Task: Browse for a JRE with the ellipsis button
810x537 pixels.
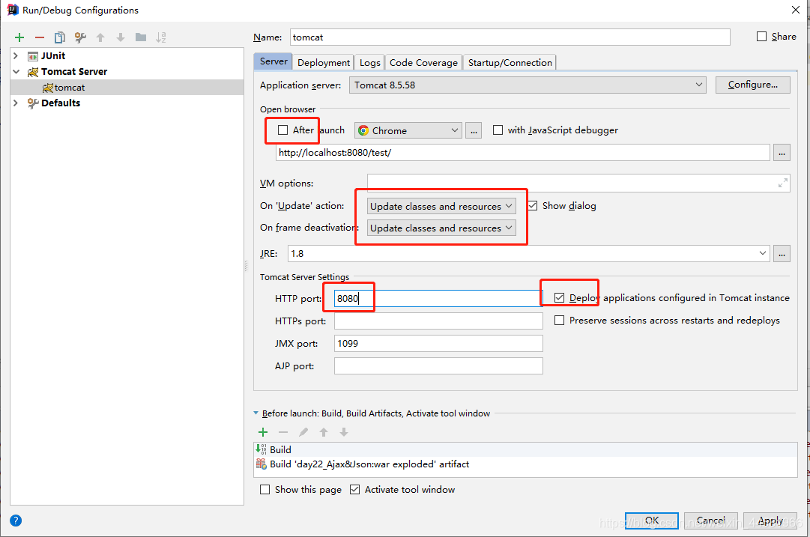Action: (782, 254)
